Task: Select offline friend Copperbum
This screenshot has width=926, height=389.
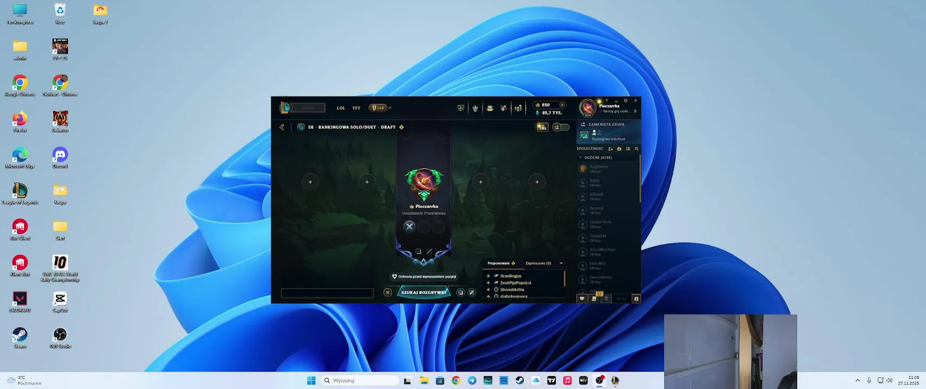Action: coord(608,224)
